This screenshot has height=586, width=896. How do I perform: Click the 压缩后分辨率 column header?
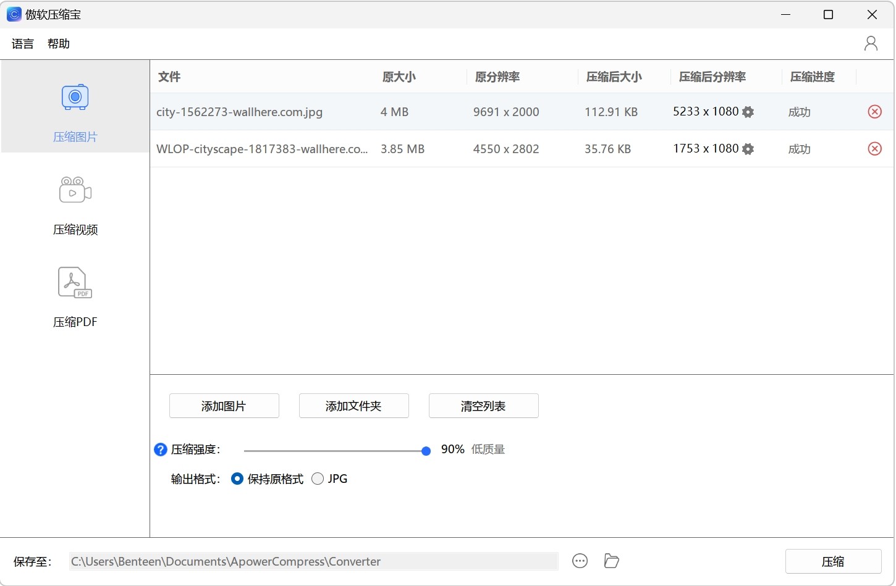(x=712, y=77)
